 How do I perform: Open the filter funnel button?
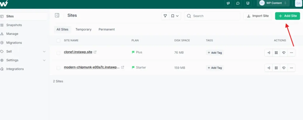coord(165,16)
